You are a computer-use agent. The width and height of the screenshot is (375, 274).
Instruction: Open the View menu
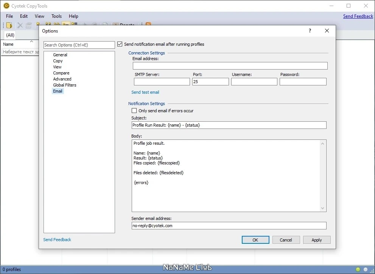(x=39, y=16)
